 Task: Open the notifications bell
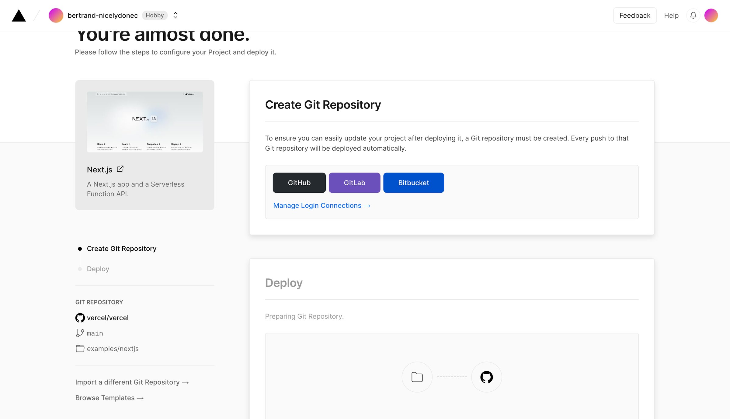click(693, 15)
